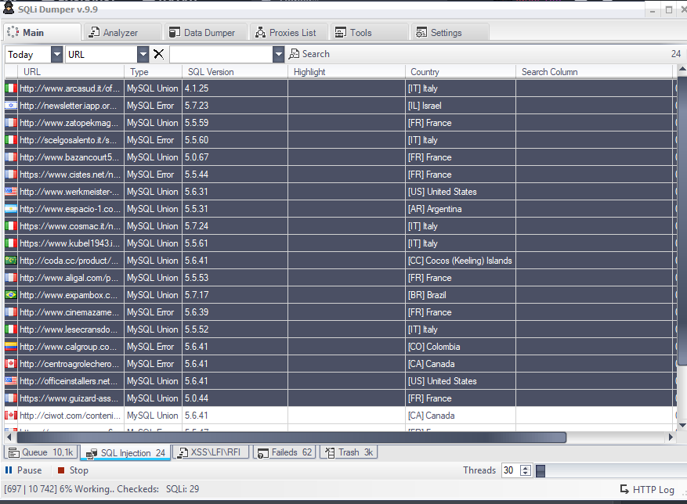The width and height of the screenshot is (687, 504).
Task: Open the Trash 3k tab
Action: tap(349, 452)
